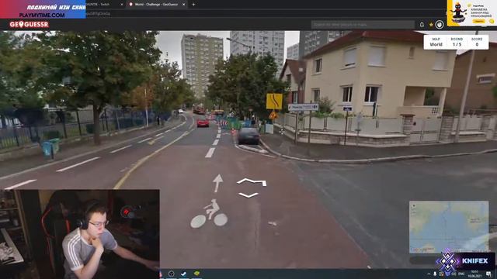497x279 pixels.
Task: Open the OBS icon in the taskbar
Action: coord(171,274)
